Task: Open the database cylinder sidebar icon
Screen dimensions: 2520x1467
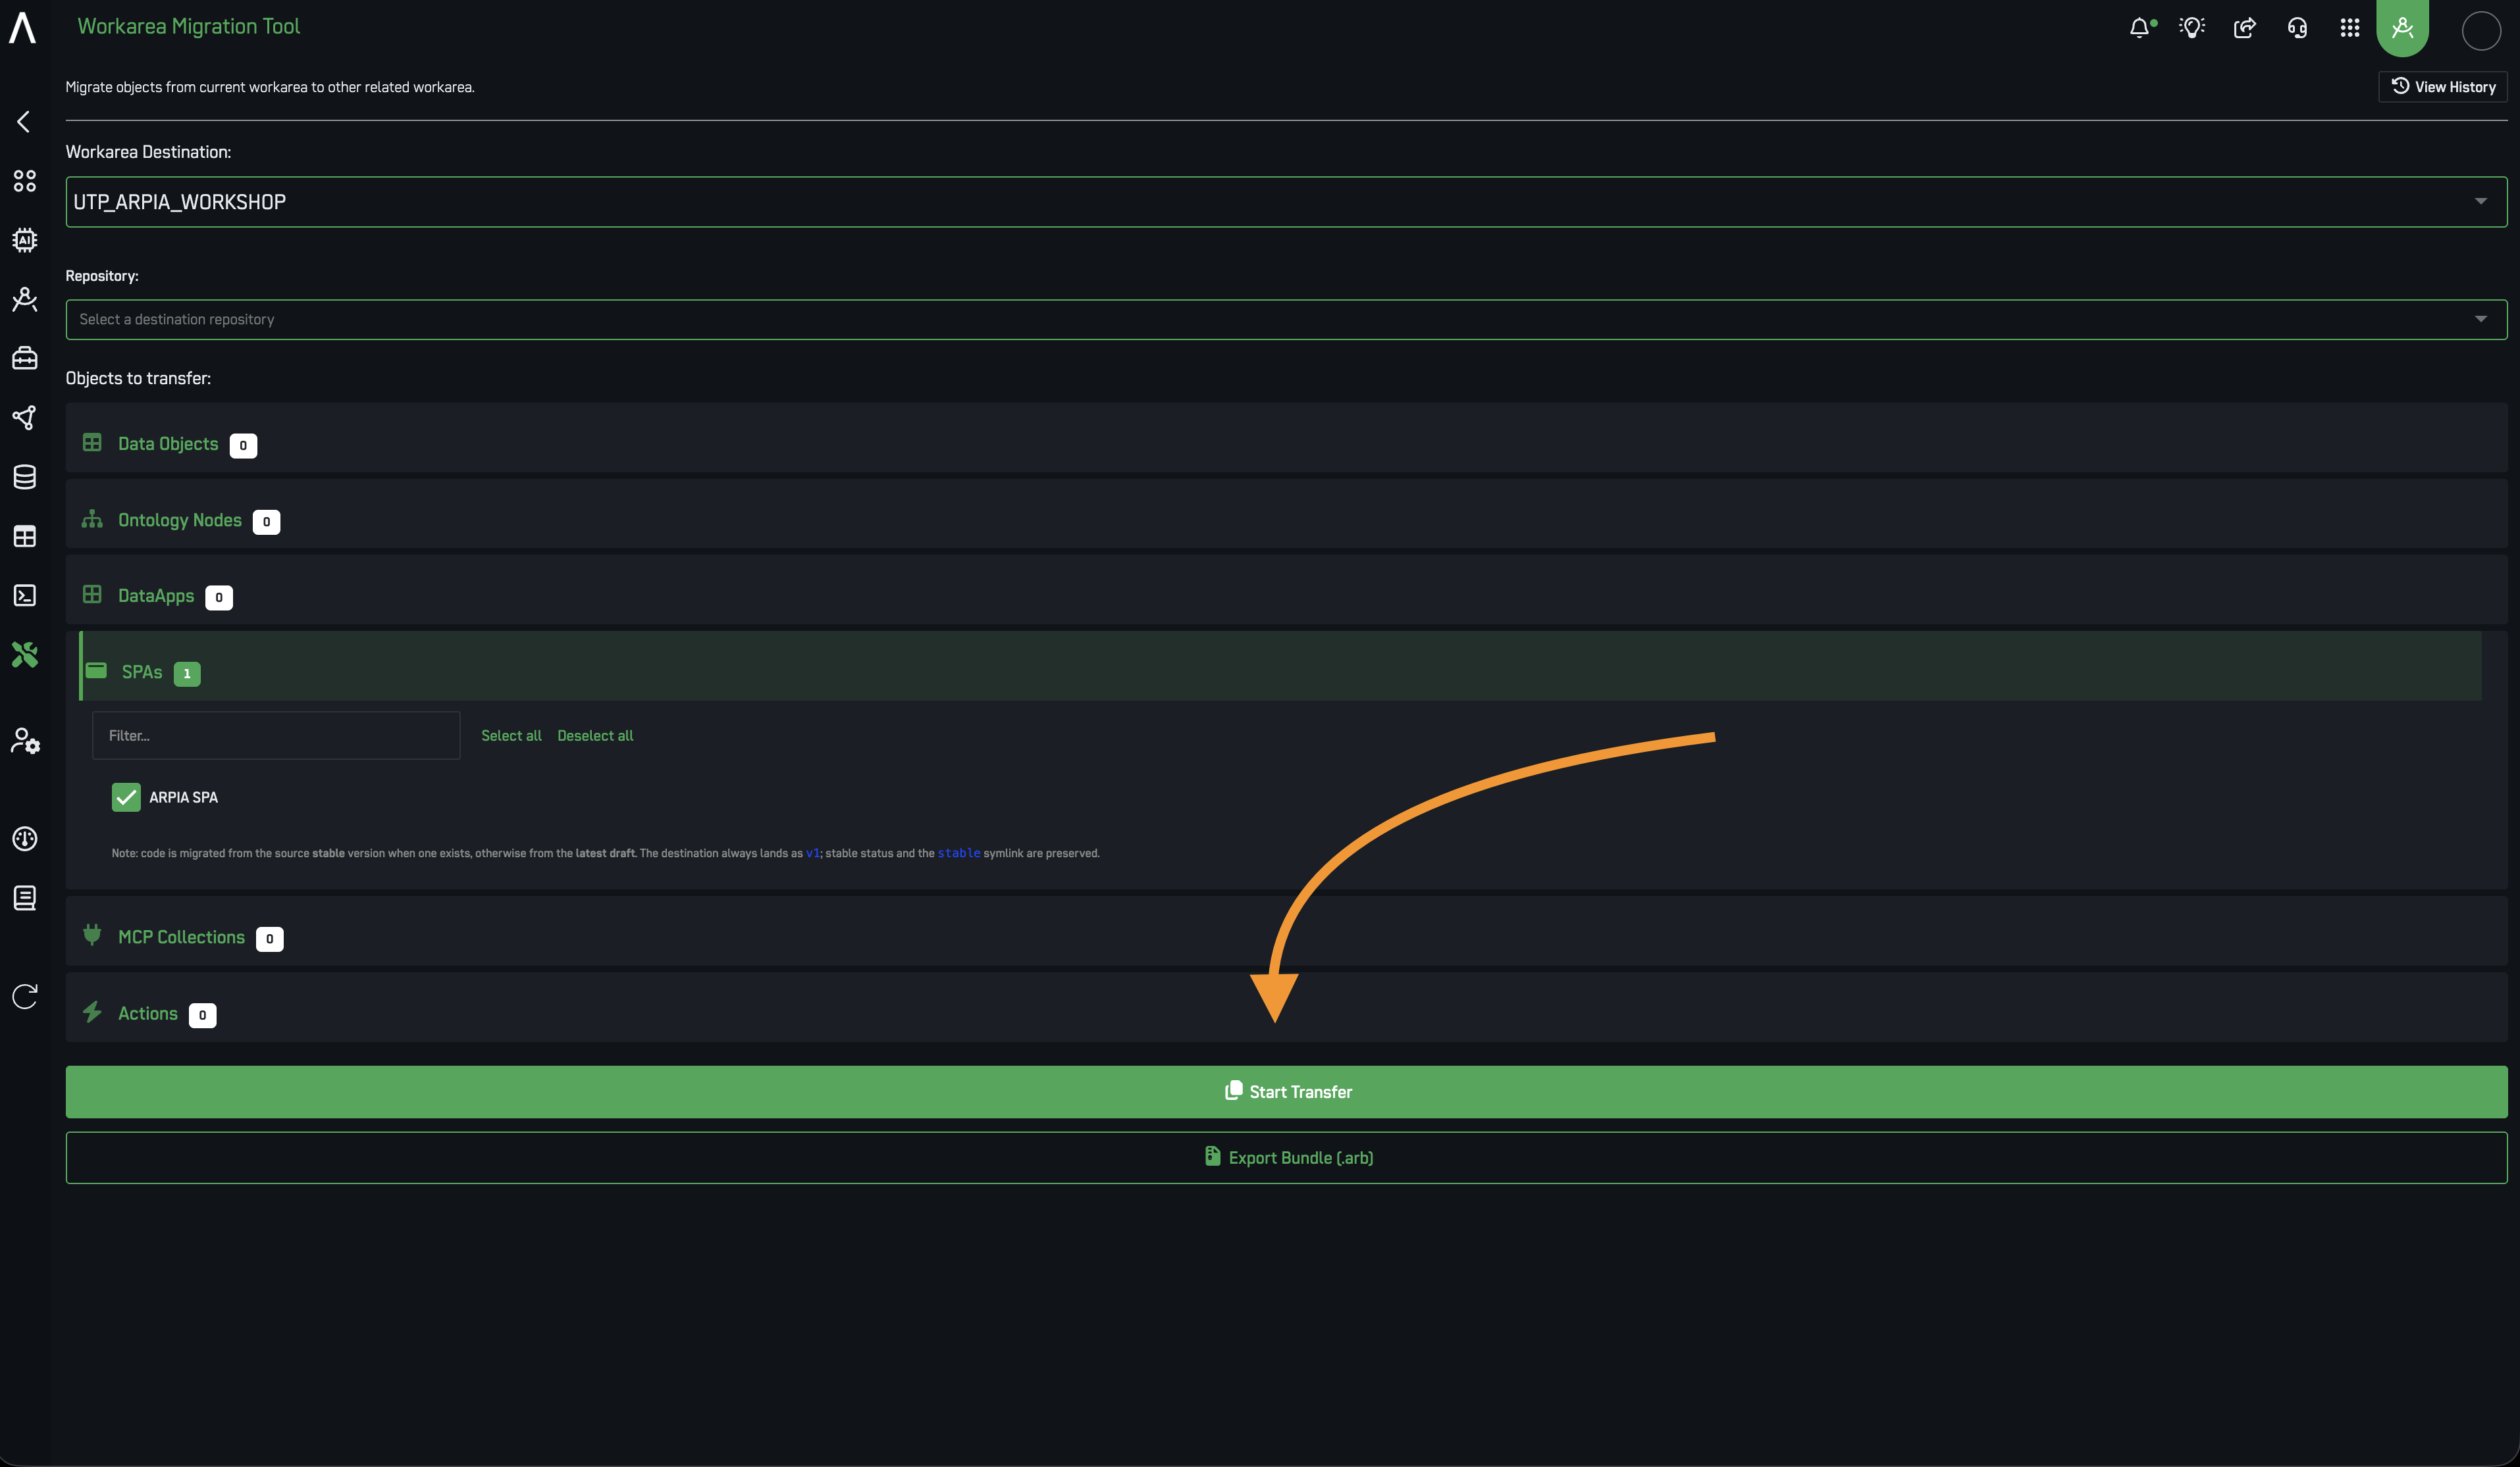Action: (25, 477)
